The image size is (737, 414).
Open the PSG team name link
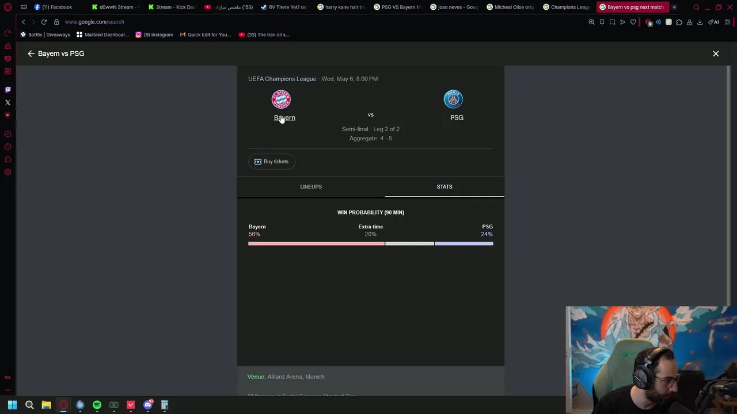click(457, 118)
